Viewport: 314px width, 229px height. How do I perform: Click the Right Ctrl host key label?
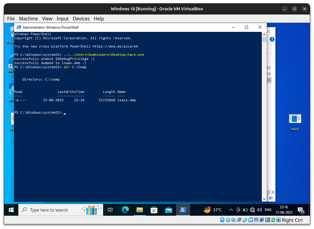click(x=292, y=220)
